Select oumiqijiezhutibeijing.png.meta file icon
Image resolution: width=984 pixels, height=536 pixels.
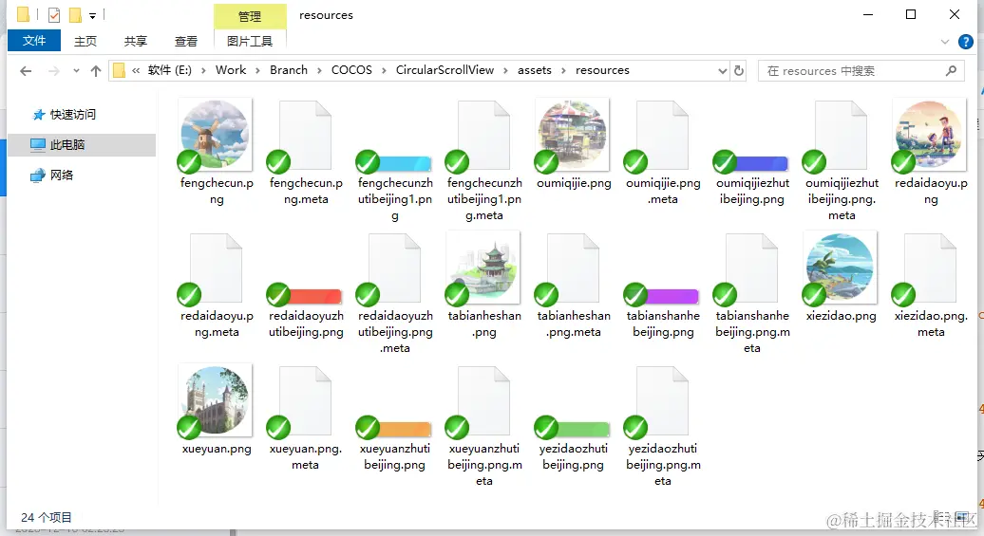pos(841,137)
